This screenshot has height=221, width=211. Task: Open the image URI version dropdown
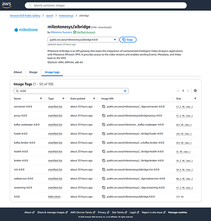(83, 40)
